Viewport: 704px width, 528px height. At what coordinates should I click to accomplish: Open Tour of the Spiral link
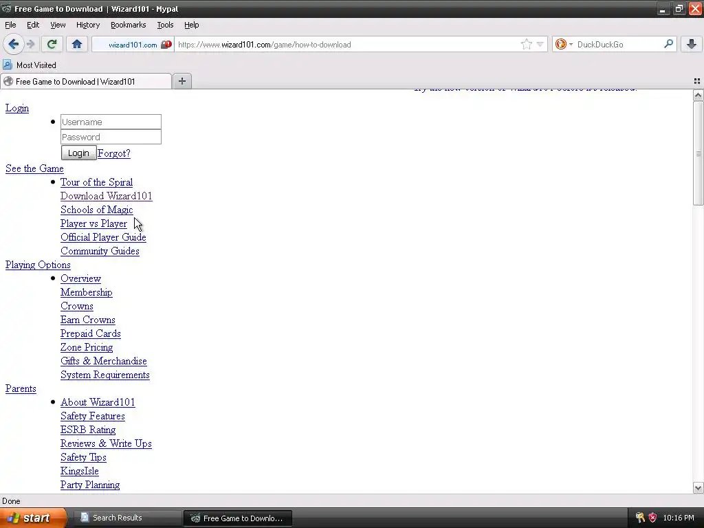(96, 182)
